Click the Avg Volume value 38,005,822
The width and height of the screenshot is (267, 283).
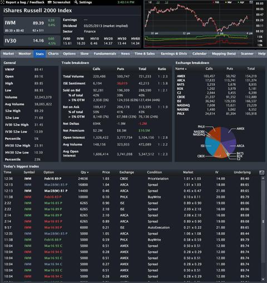point(43,104)
